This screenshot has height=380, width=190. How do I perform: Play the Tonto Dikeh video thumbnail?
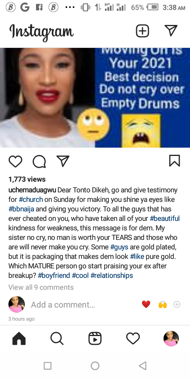point(95,98)
